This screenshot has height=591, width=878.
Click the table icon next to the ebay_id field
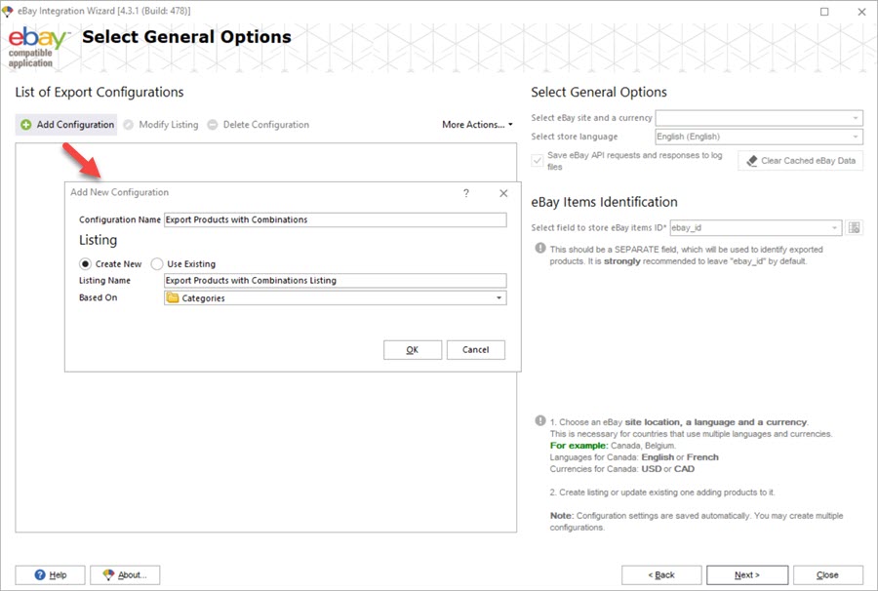point(854,228)
